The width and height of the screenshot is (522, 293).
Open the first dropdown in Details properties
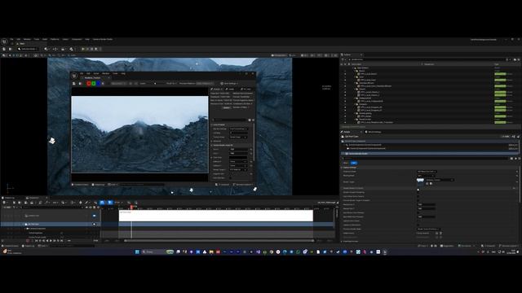pyautogui.click(x=427, y=172)
